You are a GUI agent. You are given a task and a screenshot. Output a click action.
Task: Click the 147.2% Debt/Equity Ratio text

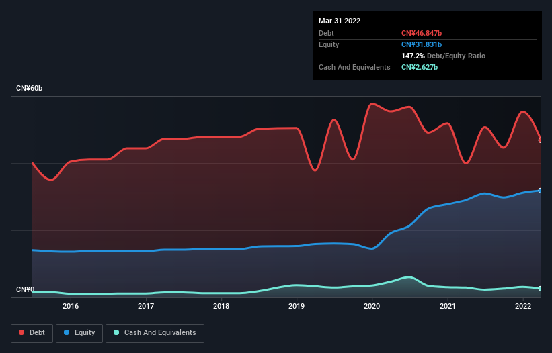tap(443, 56)
